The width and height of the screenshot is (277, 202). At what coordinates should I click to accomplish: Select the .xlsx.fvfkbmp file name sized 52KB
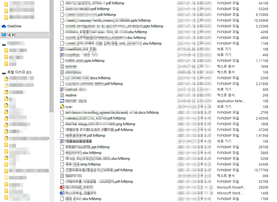(98, 158)
